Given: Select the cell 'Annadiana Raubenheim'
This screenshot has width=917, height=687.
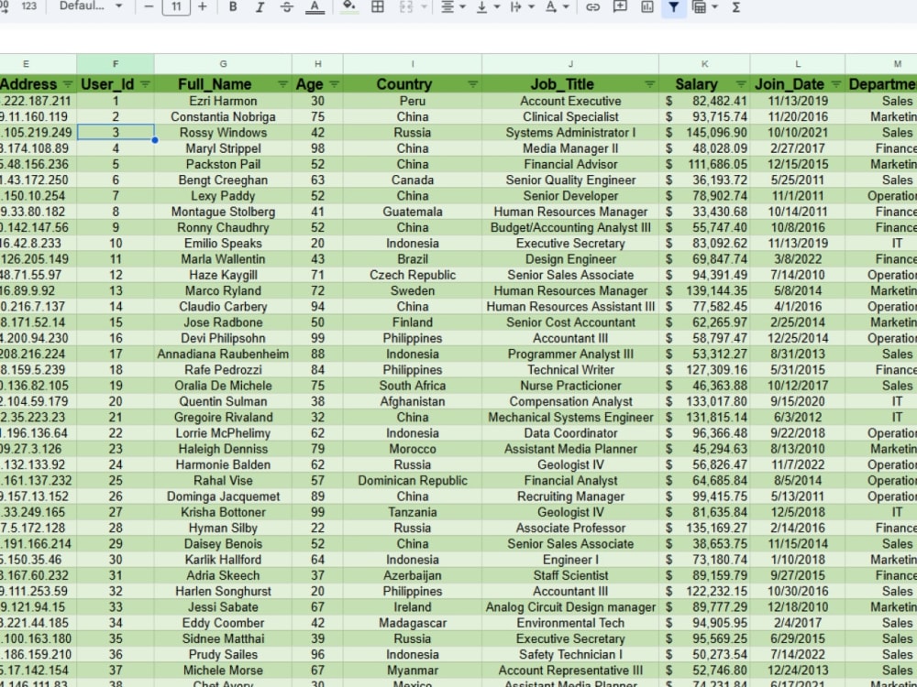Looking at the screenshot, I should coord(223,354).
